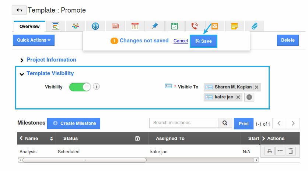Remove Sharon M. Kaplan from Visible To

click(x=257, y=87)
